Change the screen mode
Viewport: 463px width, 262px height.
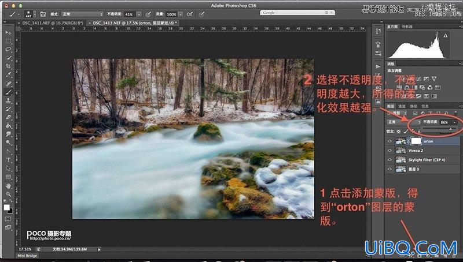click(x=8, y=227)
